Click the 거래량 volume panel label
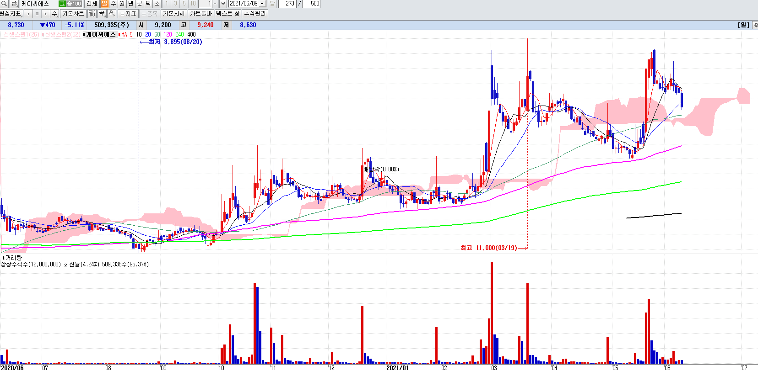 pos(13,258)
